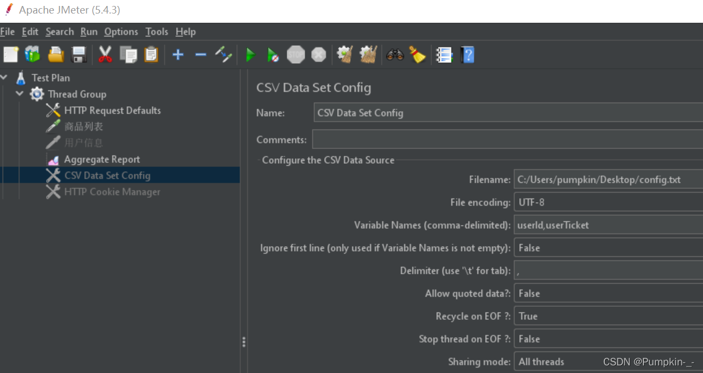Click the Thread Group gear icon
The height and width of the screenshot is (373, 703).
(37, 94)
